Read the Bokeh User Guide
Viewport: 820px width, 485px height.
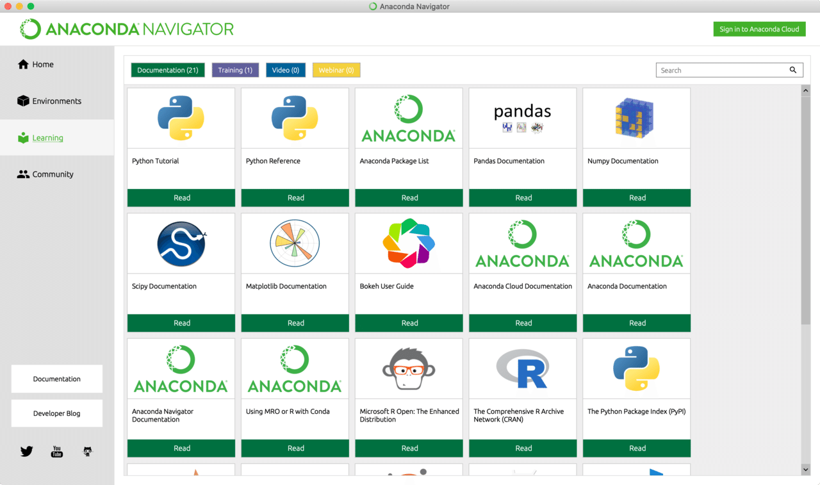[x=409, y=323]
